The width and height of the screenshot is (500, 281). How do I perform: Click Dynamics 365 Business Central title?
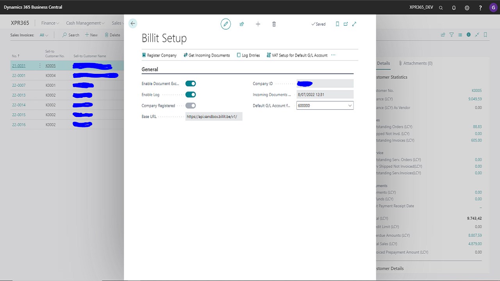pos(33,7)
